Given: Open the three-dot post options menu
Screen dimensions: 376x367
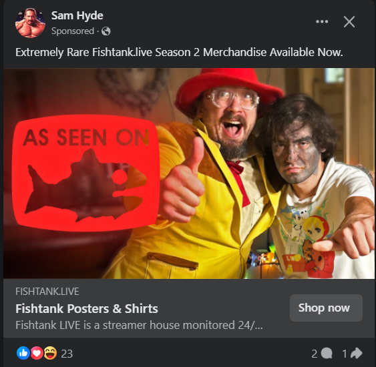Looking at the screenshot, I should point(322,21).
